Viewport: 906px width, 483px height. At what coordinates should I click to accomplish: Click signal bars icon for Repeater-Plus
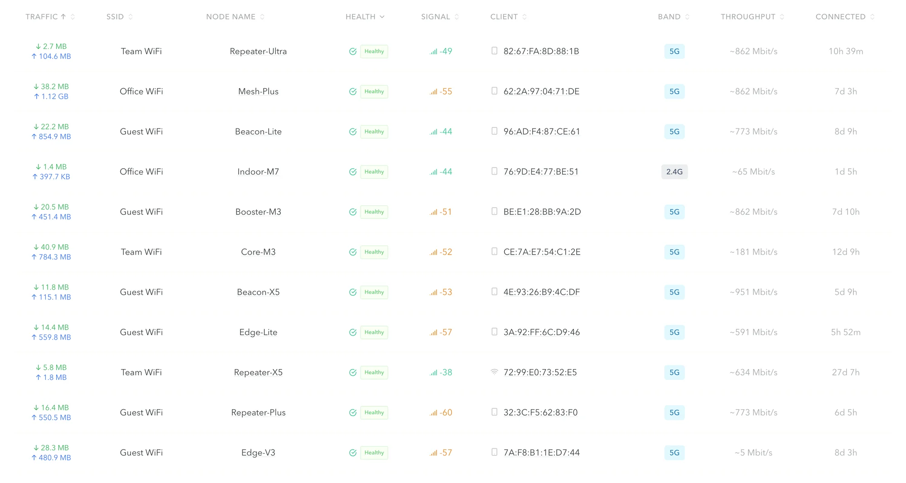click(434, 413)
